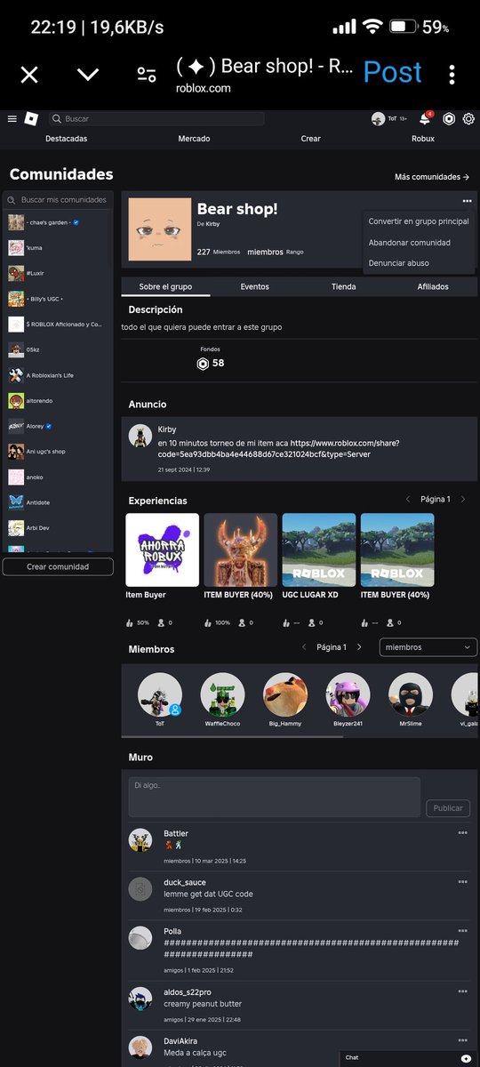Click the Buscar search field at the top
Image resolution: width=480 pixels, height=1067 pixels.
pyautogui.click(x=156, y=118)
